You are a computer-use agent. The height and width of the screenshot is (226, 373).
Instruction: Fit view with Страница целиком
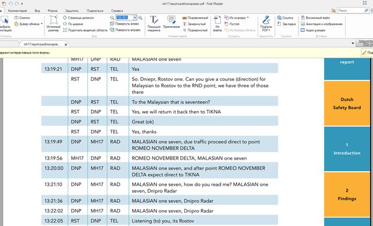pyautogui.click(x=79, y=18)
